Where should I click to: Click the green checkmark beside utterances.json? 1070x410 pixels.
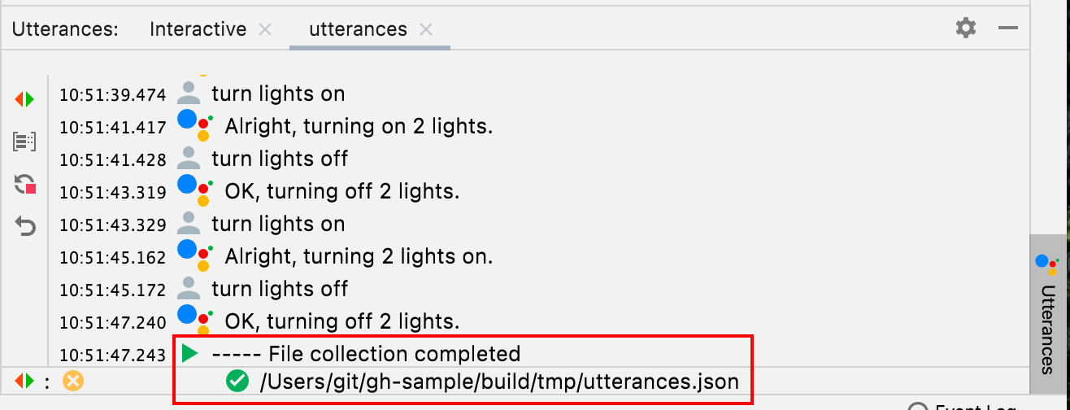237,381
